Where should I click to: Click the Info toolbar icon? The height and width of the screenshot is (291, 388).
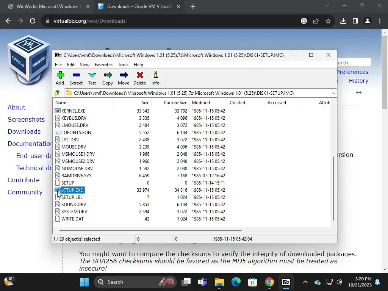156,75
